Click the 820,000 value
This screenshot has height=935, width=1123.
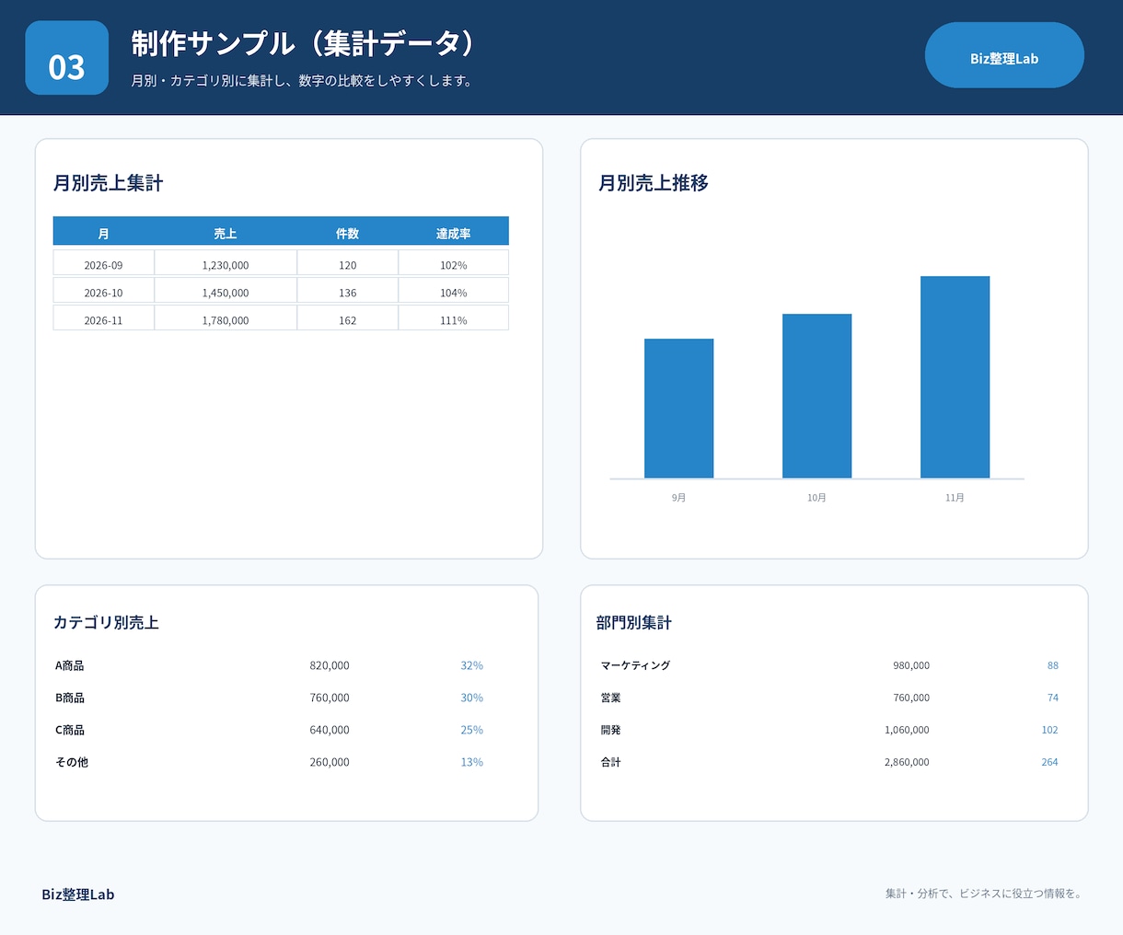click(330, 665)
